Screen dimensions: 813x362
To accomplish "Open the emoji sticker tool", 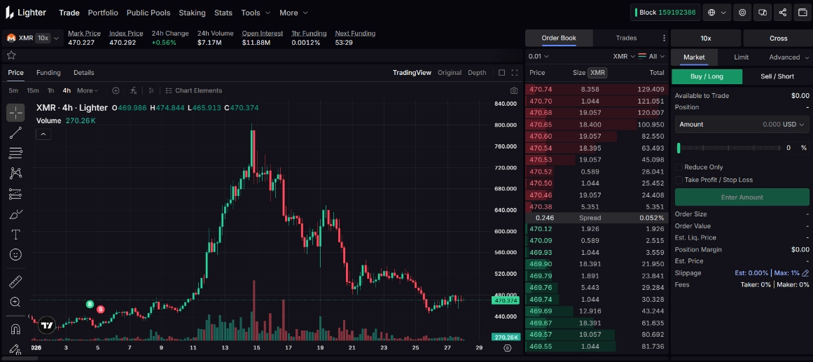I will pos(15,255).
